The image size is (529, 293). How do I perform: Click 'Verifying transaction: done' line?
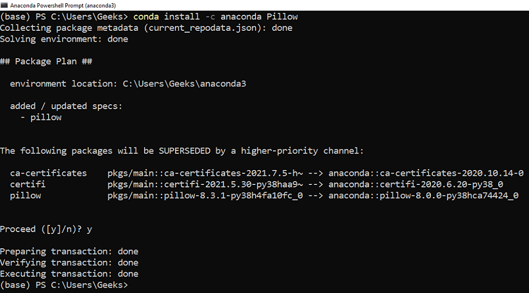[69, 262]
